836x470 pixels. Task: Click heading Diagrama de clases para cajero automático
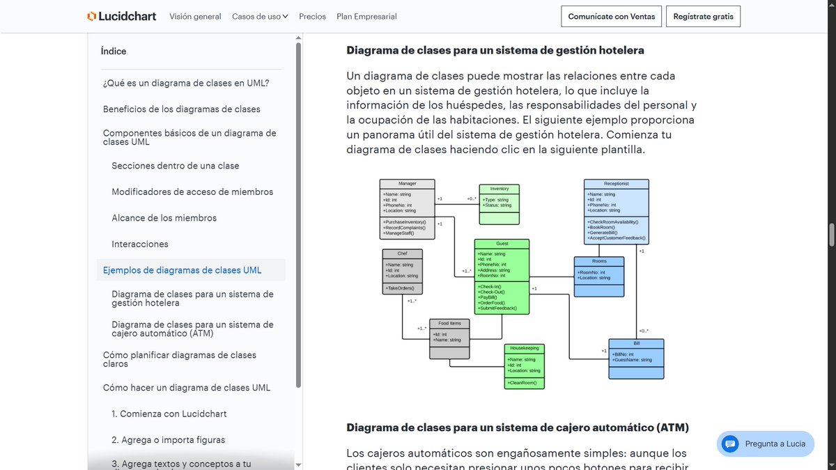coord(518,427)
